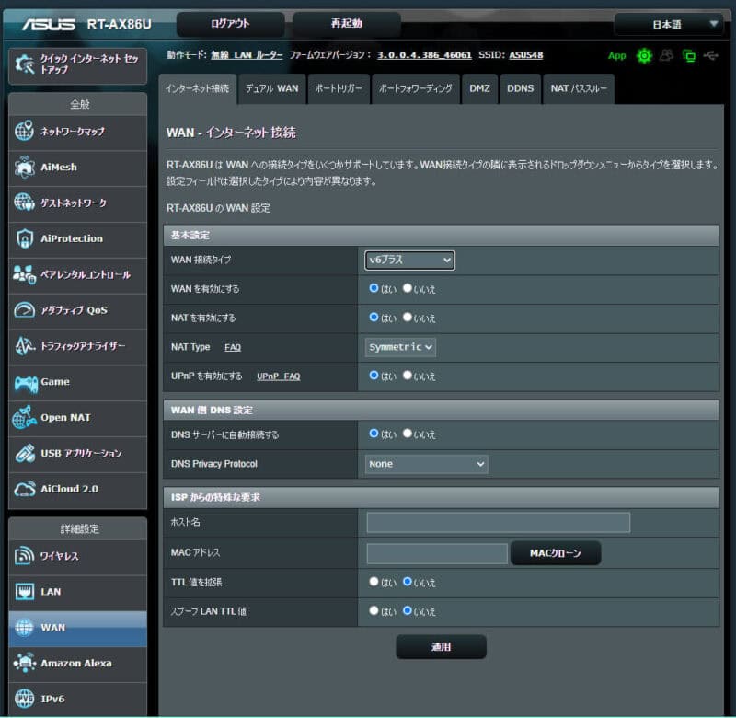The image size is (736, 718).
Task: Open the Game controller icon
Action: 25,382
